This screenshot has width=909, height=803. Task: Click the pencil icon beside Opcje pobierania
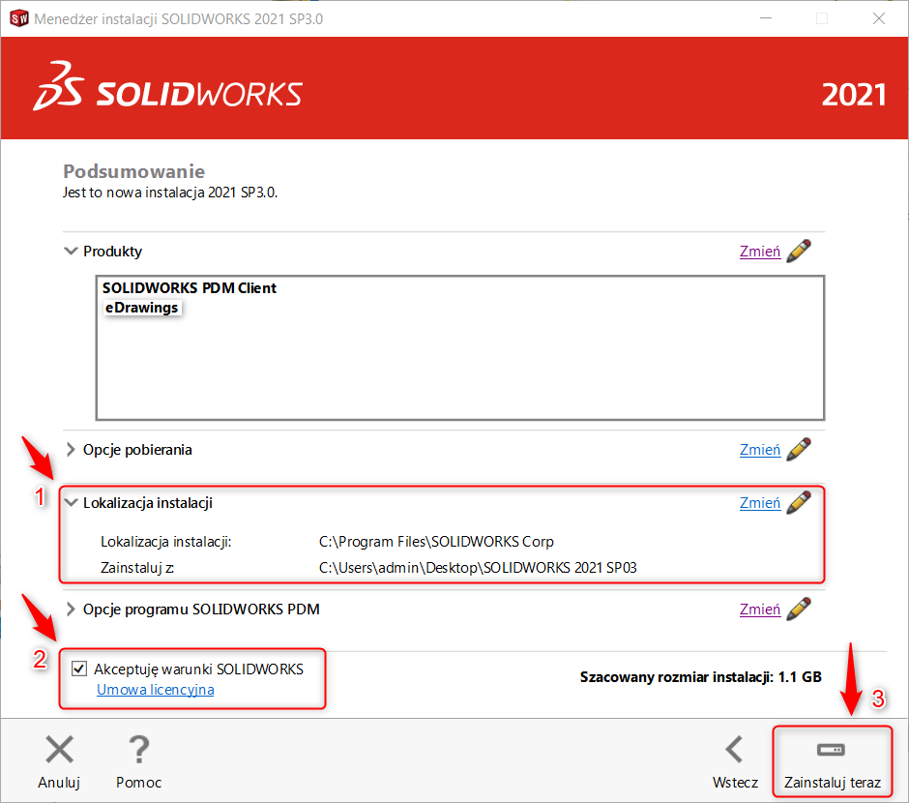point(799,450)
